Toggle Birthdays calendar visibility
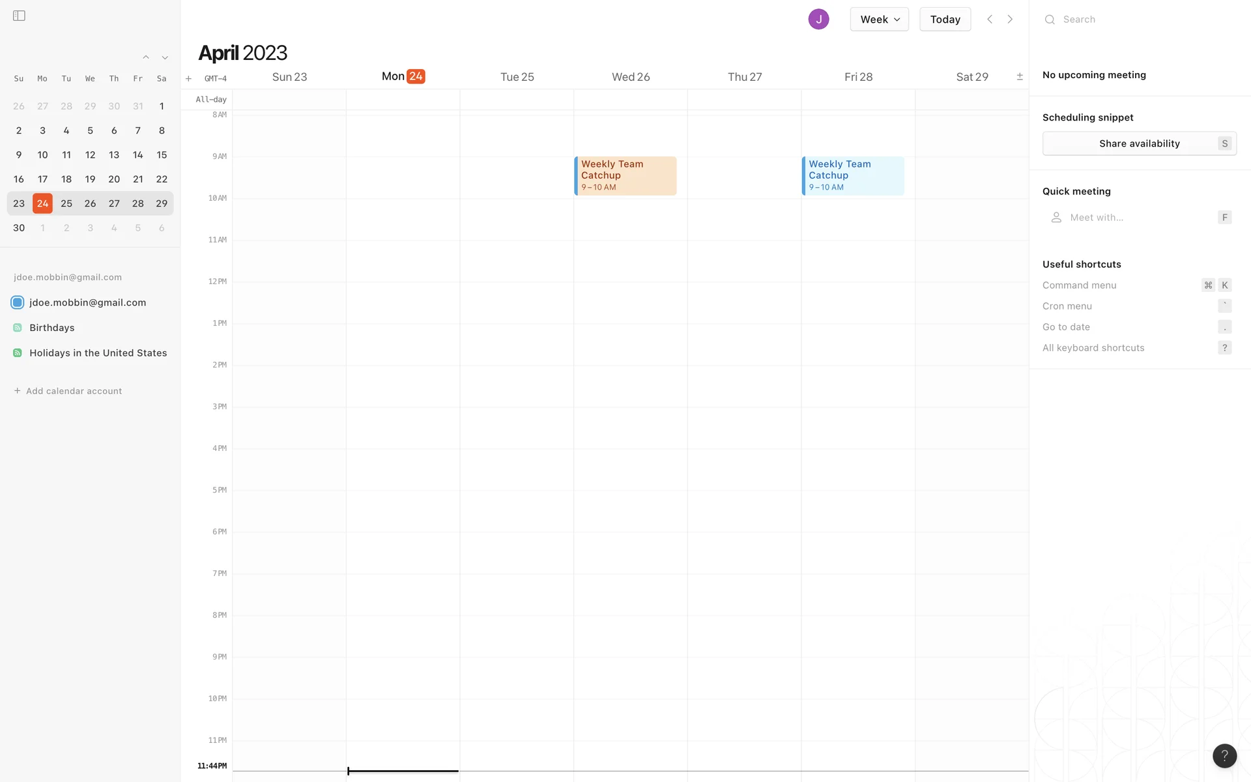Viewport: 1251px width, 782px height. coord(18,328)
